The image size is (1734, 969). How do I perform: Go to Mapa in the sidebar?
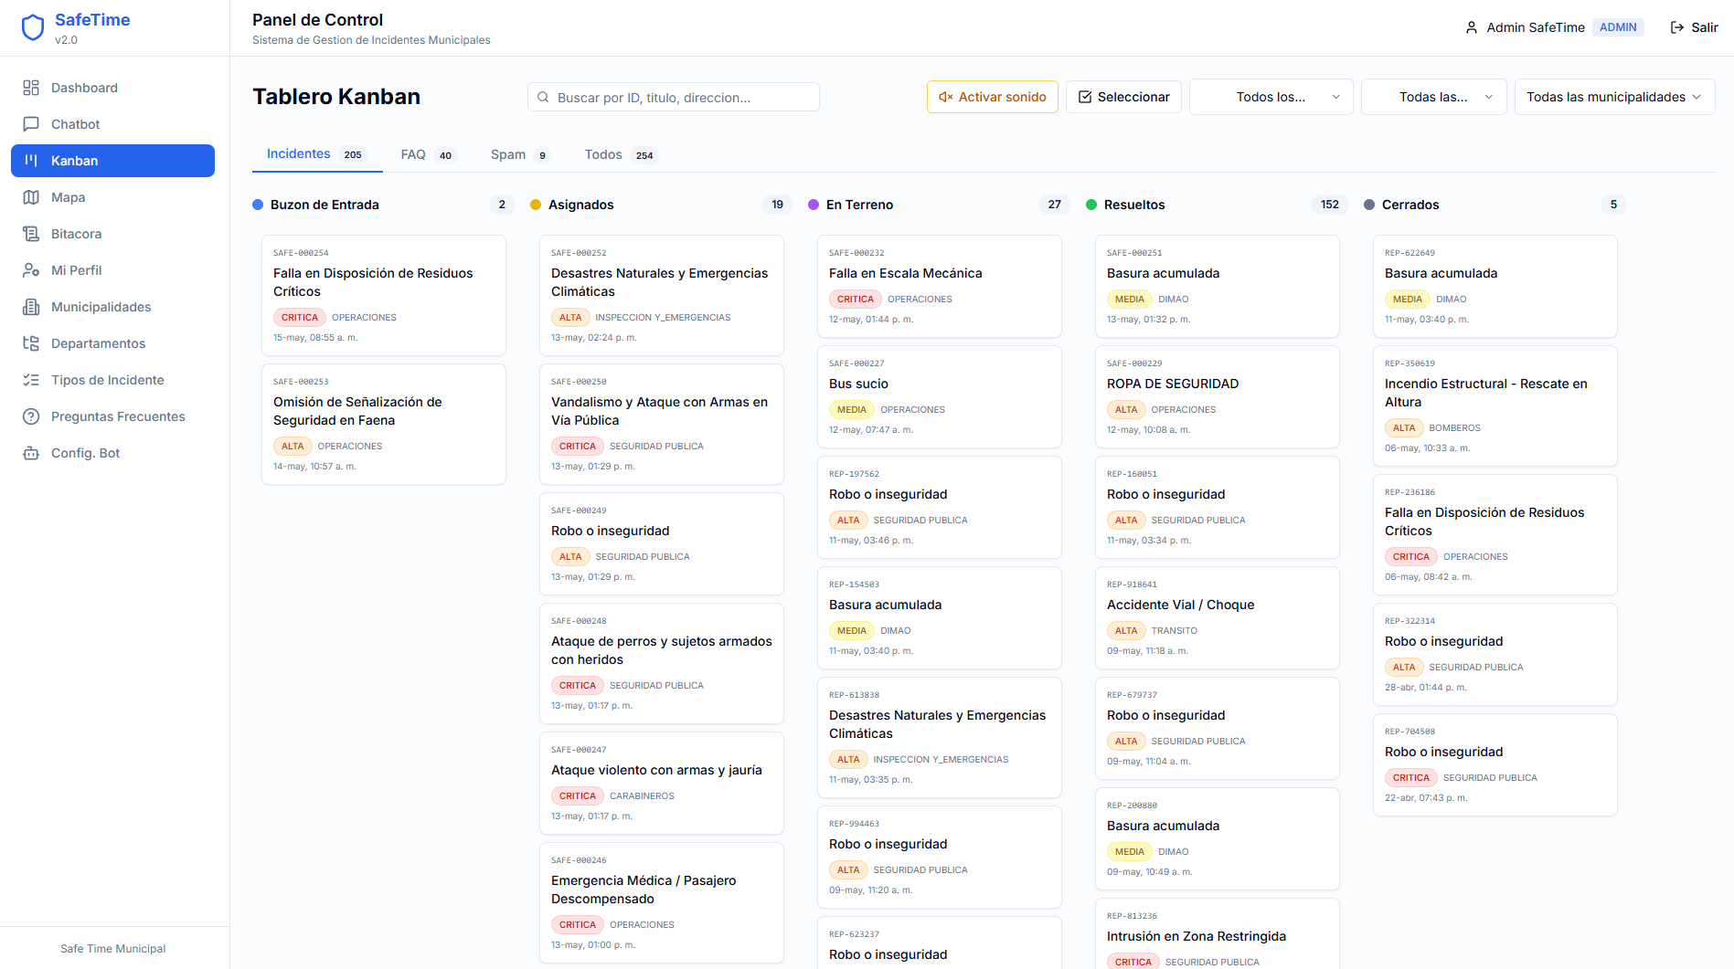tap(112, 197)
